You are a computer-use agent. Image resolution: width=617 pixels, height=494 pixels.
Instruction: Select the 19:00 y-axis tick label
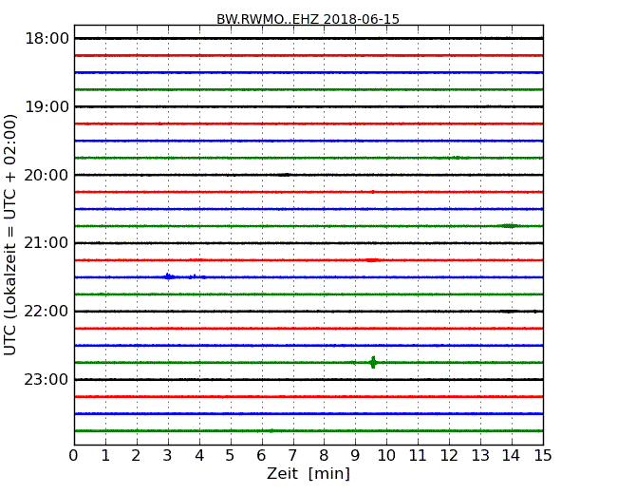pyautogui.click(x=47, y=106)
